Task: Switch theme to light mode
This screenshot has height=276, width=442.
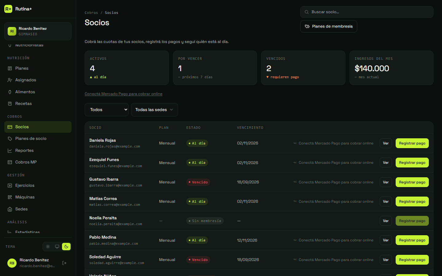Action: pyautogui.click(x=48, y=247)
